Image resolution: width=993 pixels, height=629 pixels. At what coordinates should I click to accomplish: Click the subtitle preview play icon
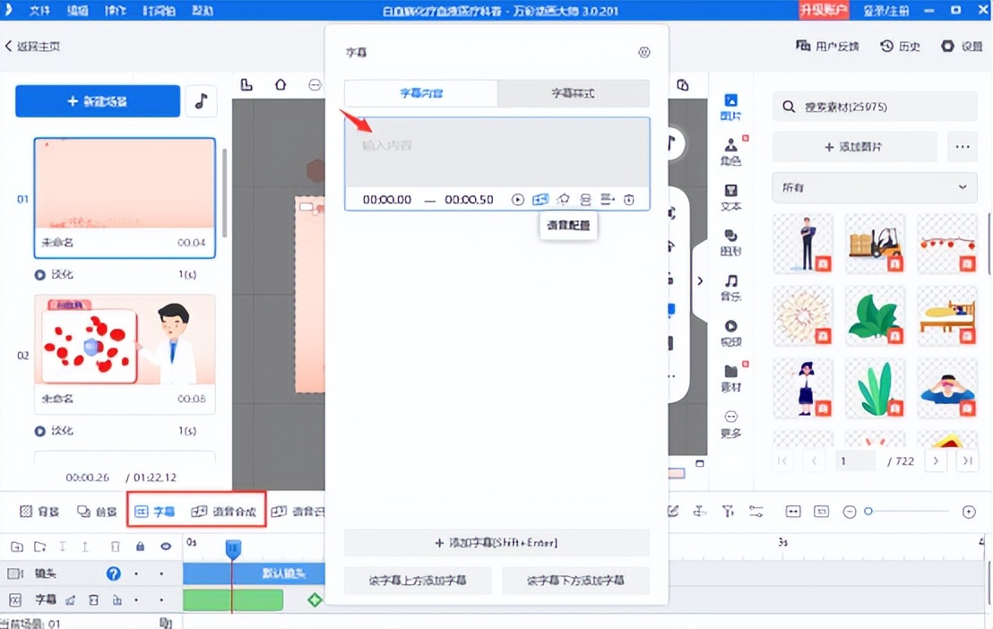[x=518, y=199]
